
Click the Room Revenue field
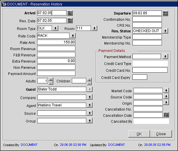(56, 49)
